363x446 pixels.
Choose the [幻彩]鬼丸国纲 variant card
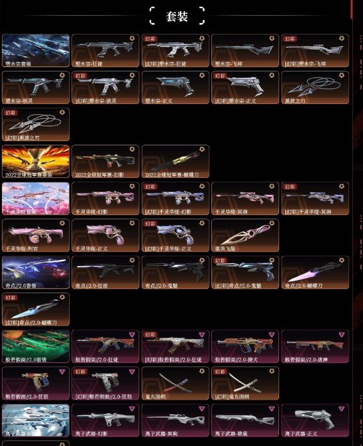pos(245,383)
